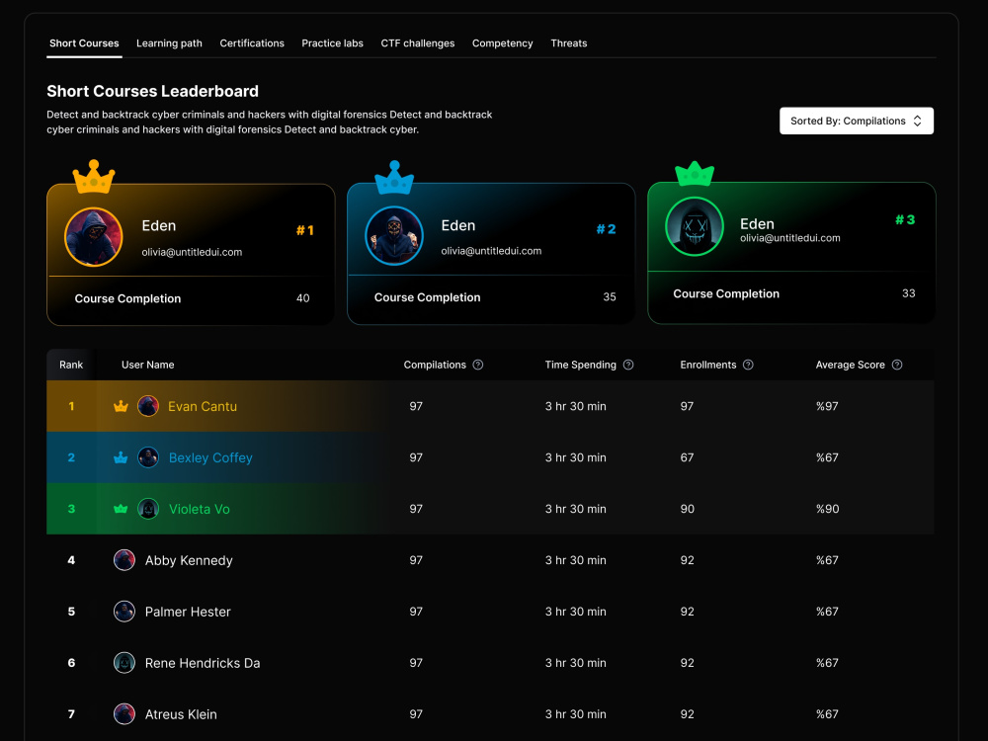Image resolution: width=988 pixels, height=741 pixels.
Task: Click the #2 rank badge on blue card
Action: [x=607, y=229]
